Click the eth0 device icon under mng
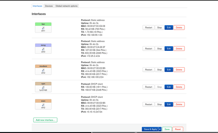The image size is (218, 133). point(43,49)
